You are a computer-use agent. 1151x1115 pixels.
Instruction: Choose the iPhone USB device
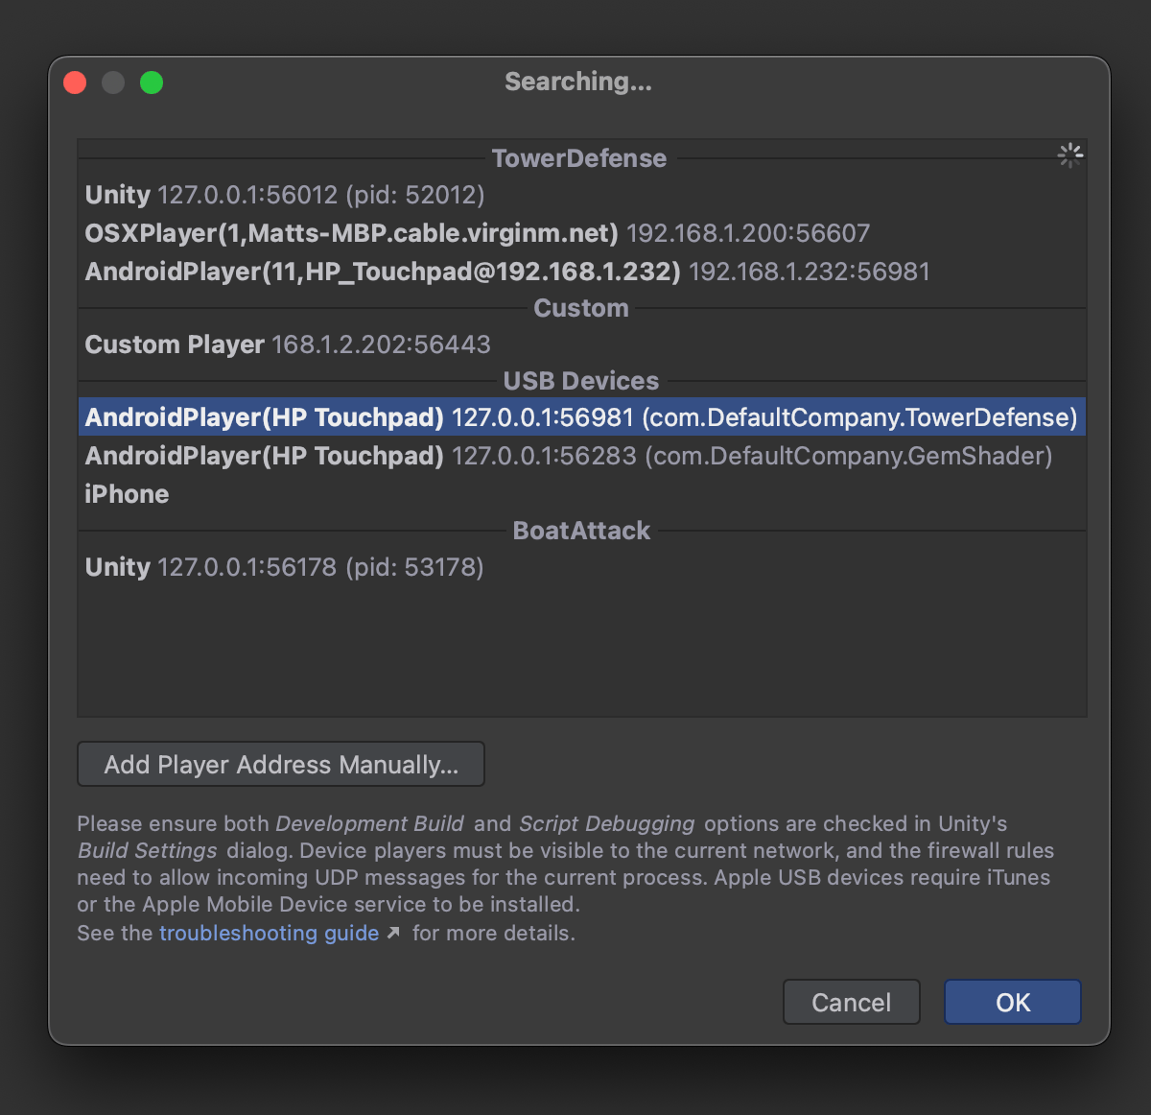(127, 494)
